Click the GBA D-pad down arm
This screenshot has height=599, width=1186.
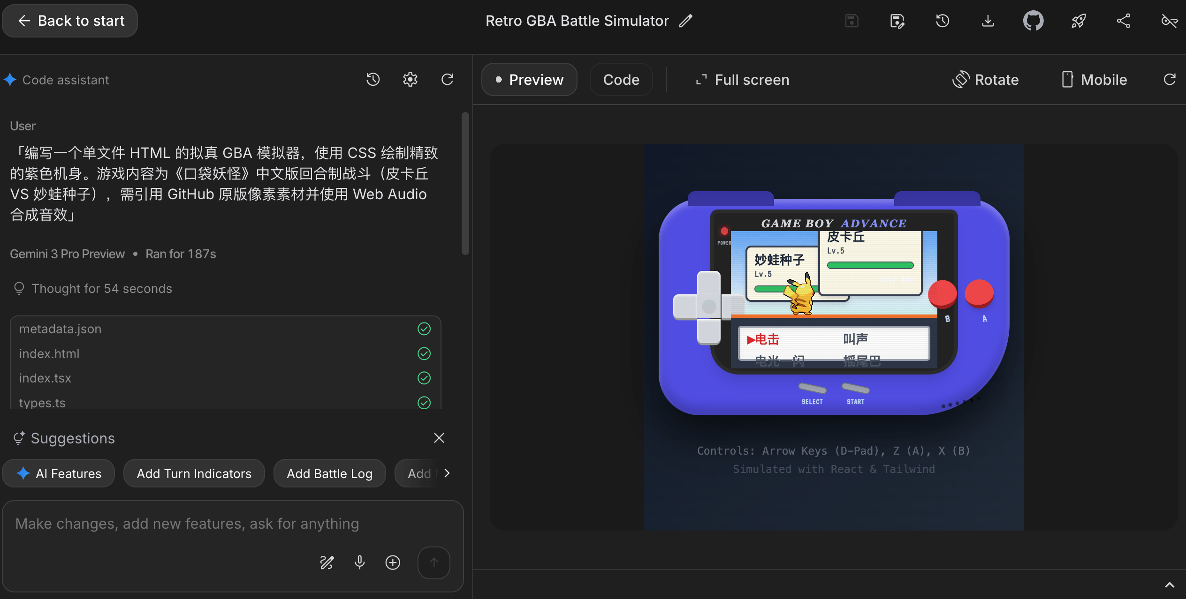click(x=708, y=331)
